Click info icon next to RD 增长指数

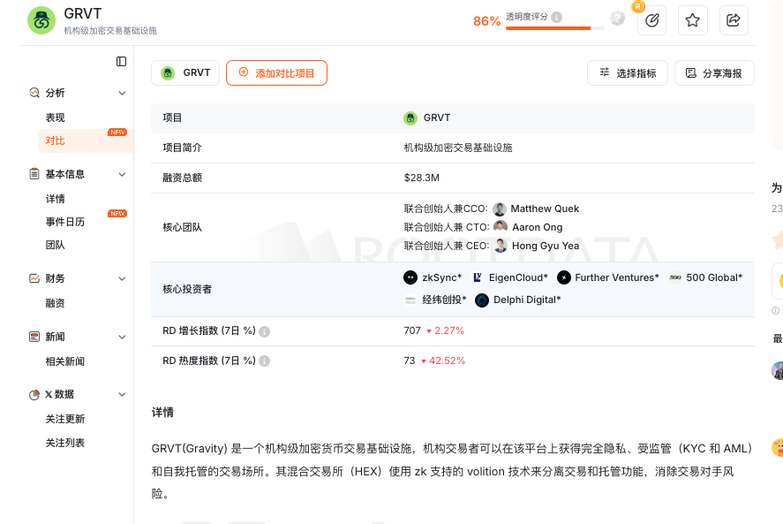pos(265,331)
